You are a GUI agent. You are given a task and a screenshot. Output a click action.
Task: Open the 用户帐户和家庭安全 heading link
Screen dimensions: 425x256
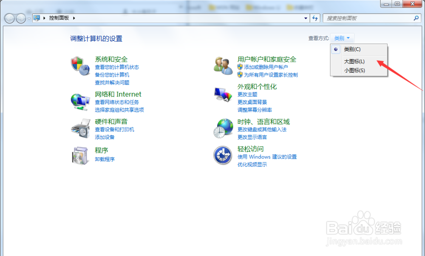click(267, 59)
